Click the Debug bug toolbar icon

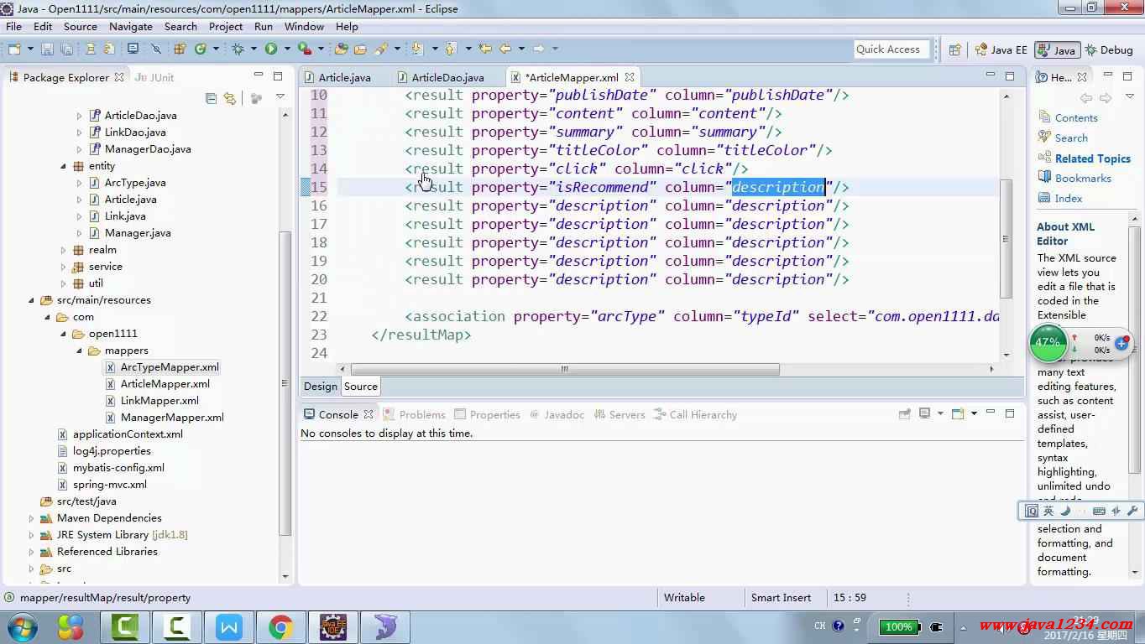tap(238, 49)
